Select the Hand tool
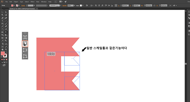This screenshot has width=190, height=102. tap(2, 50)
